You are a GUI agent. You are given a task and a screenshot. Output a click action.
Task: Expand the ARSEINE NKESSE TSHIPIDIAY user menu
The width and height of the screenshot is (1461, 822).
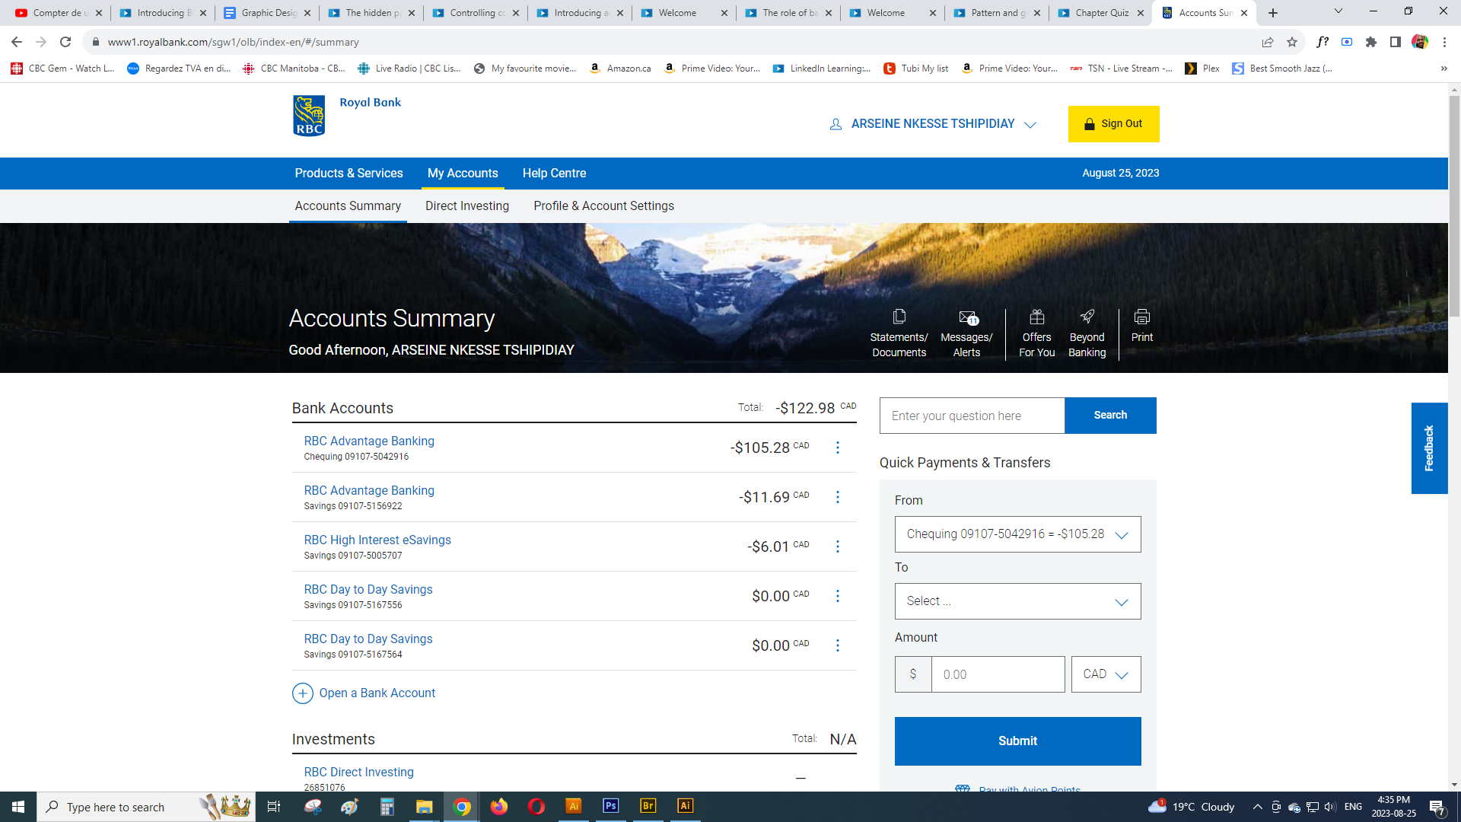point(933,124)
